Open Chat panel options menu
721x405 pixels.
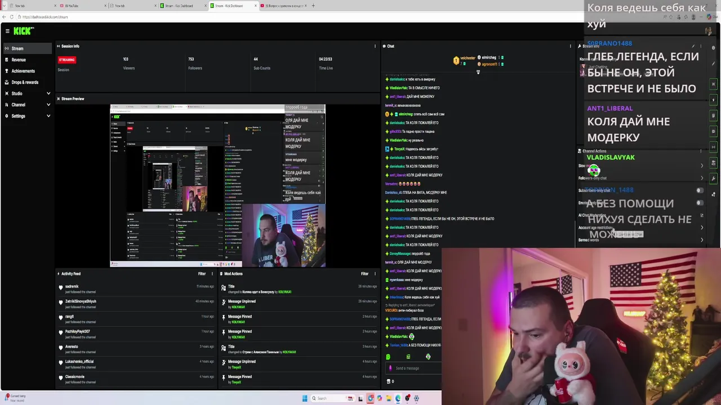tap(570, 46)
